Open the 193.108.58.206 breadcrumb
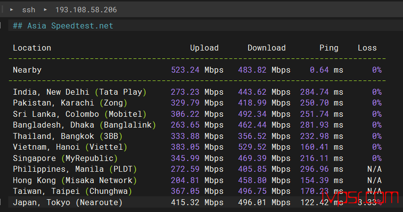The width and height of the screenshot is (403, 212). pos(86,10)
